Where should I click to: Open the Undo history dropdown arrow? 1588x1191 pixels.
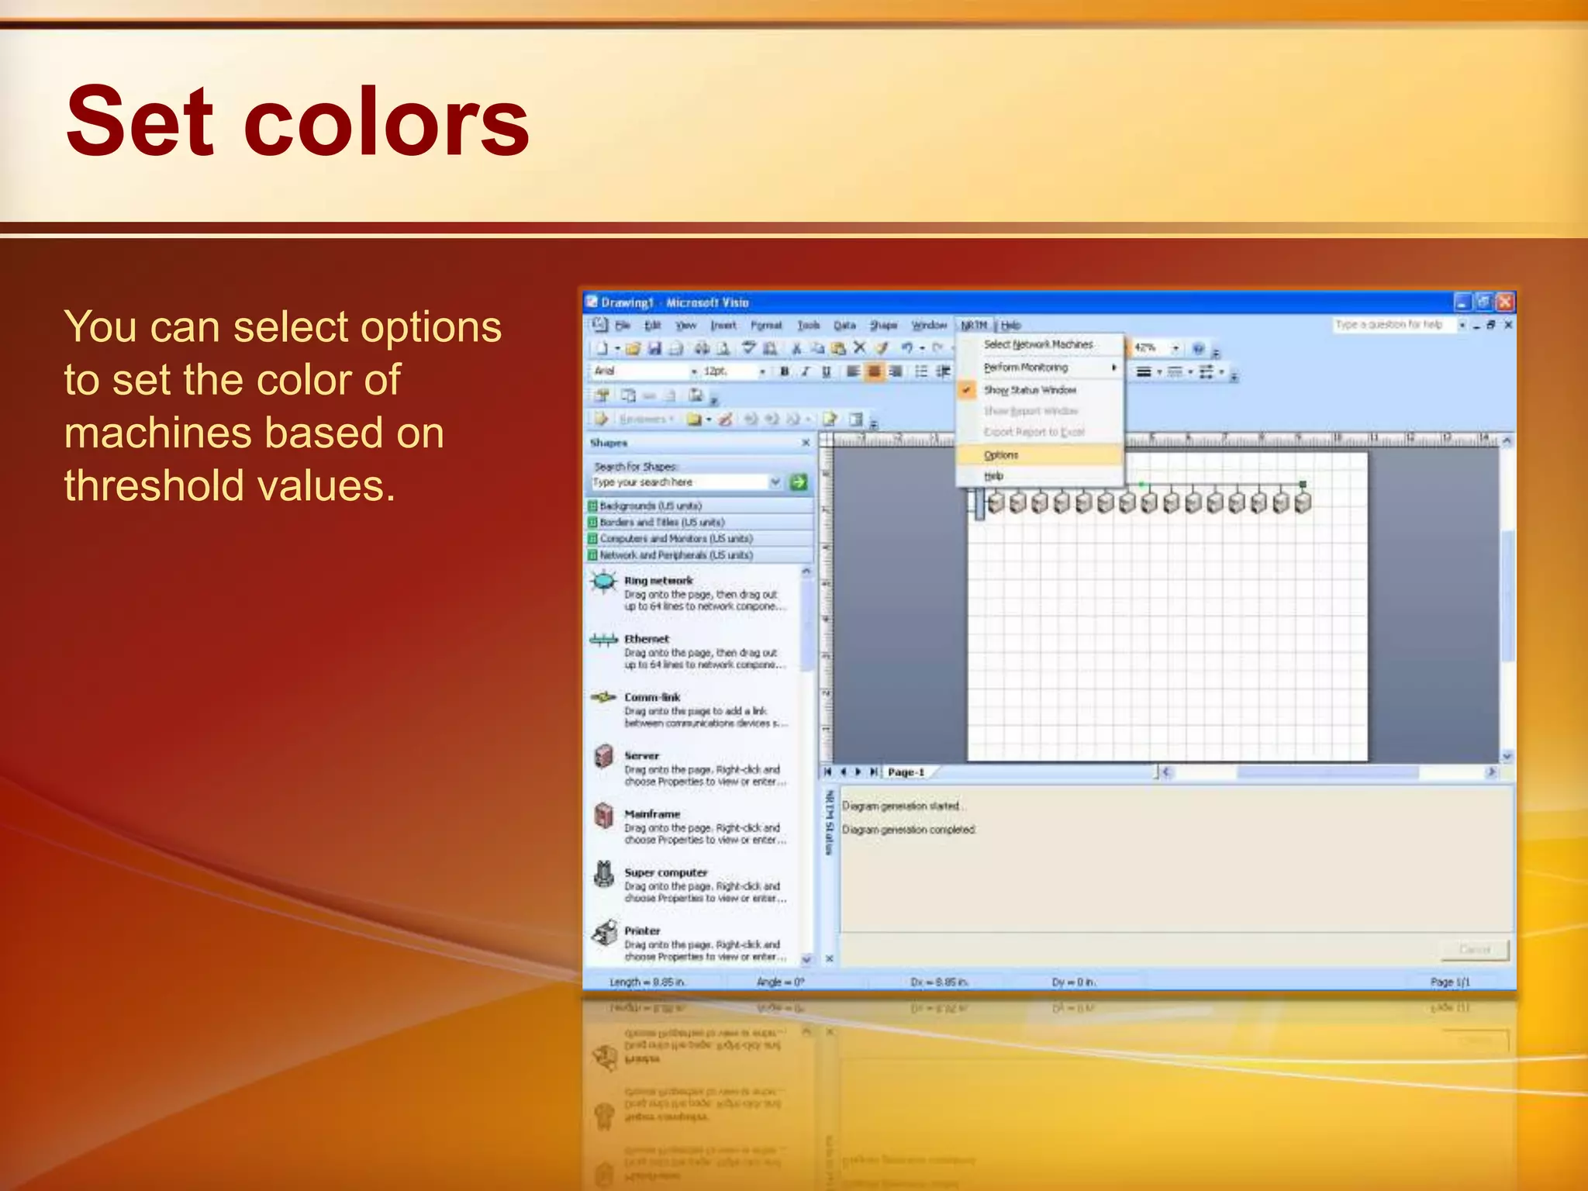[921, 349]
